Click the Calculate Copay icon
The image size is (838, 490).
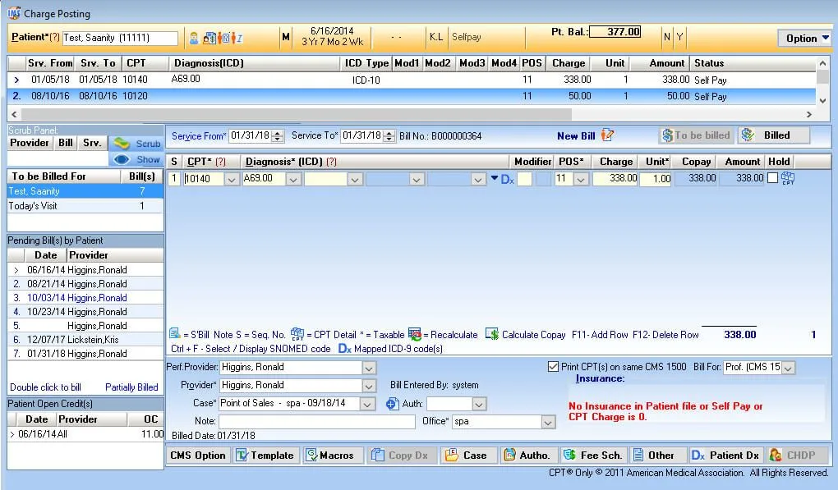pyautogui.click(x=491, y=334)
